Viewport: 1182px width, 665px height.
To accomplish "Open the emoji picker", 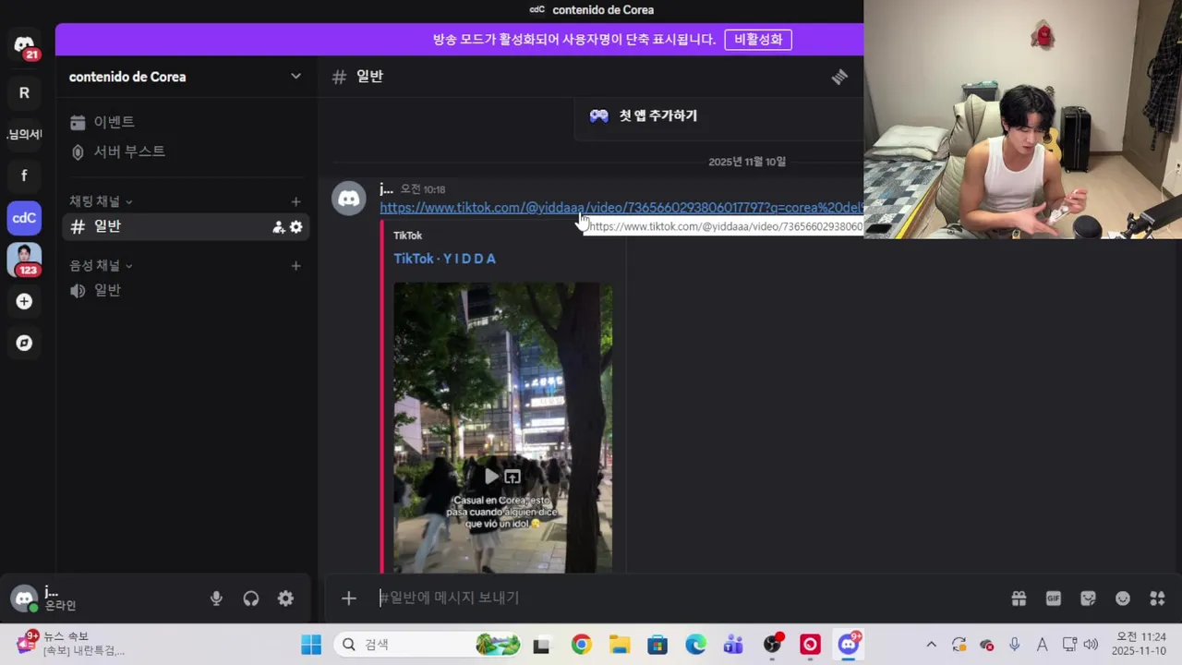I will click(1123, 598).
